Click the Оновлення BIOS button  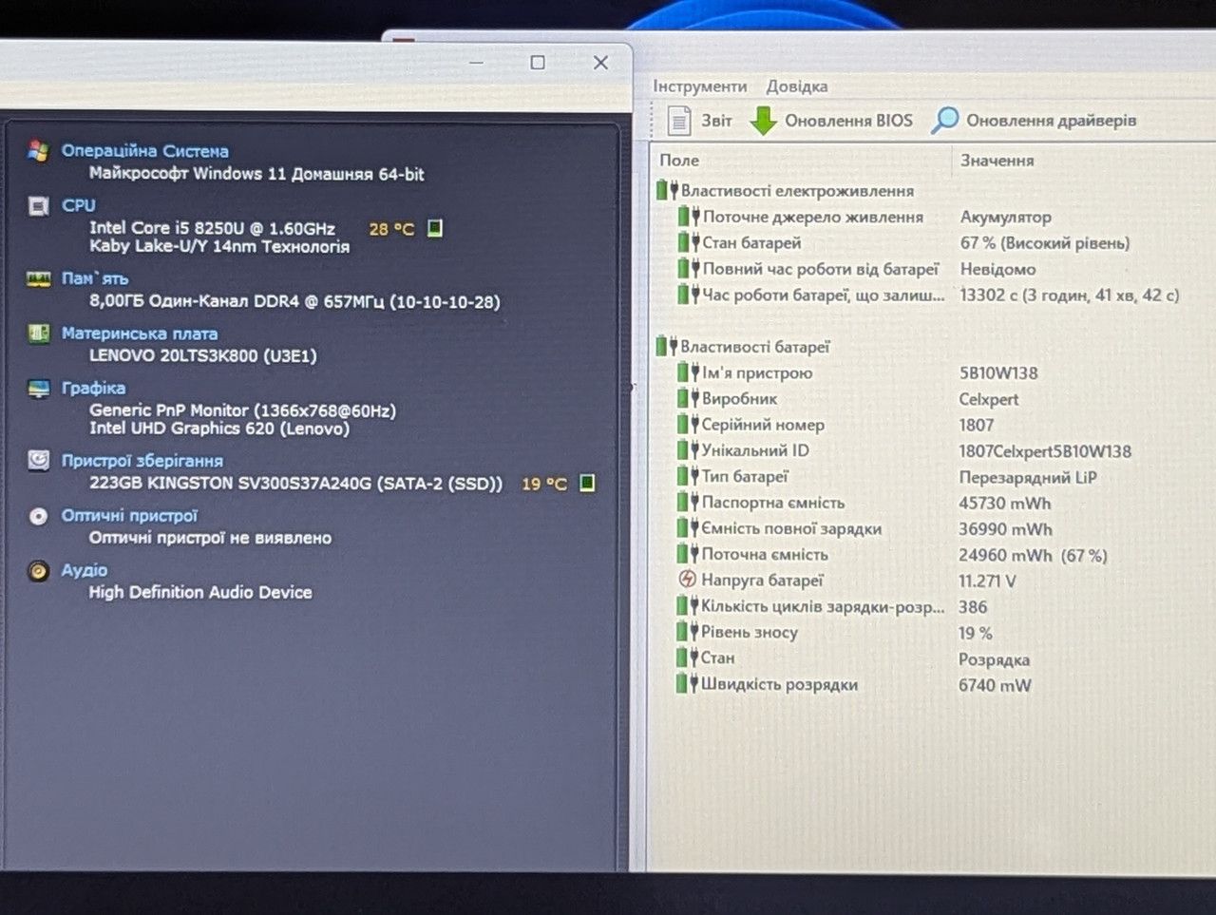[831, 121]
